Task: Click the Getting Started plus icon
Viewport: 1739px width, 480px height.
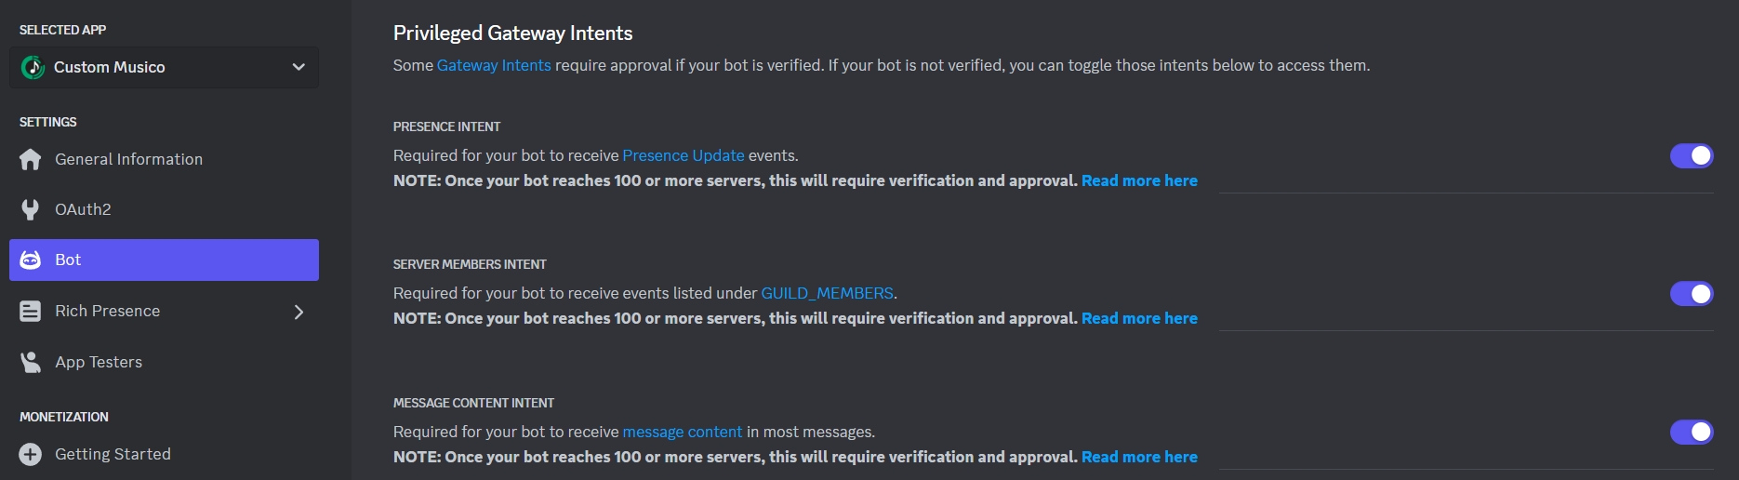Action: [31, 454]
